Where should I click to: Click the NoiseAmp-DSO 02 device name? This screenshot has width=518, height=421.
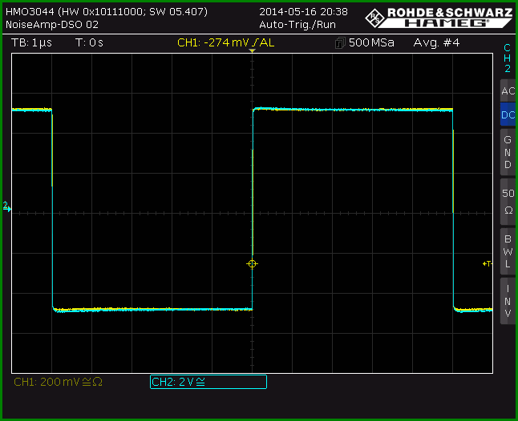click(52, 25)
